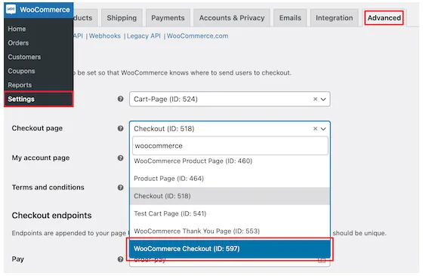Screen dimensions: 423x276
Task: Click the Terms and conditions label
Action: click(x=48, y=187)
